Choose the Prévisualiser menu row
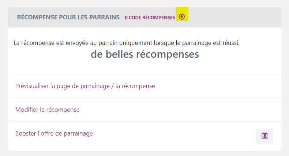289x156 pixels. coord(145,86)
